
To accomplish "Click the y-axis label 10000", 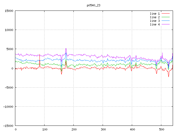I will point(9,30).
